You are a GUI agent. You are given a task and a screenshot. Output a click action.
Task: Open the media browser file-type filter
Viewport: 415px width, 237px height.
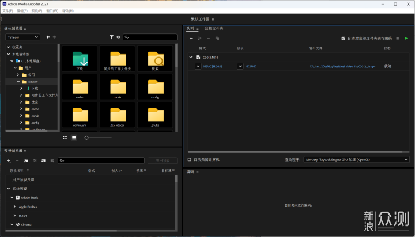[112, 37]
